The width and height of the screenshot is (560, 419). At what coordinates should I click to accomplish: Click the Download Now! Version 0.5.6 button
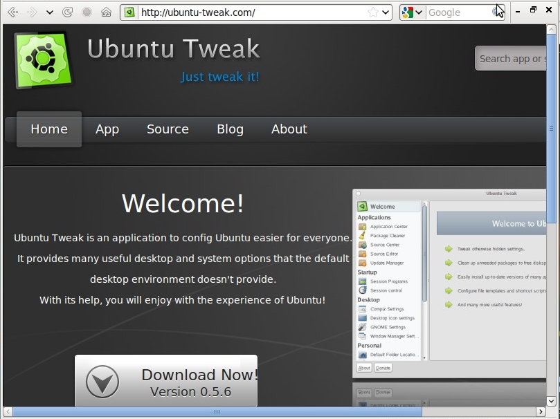[166, 380]
